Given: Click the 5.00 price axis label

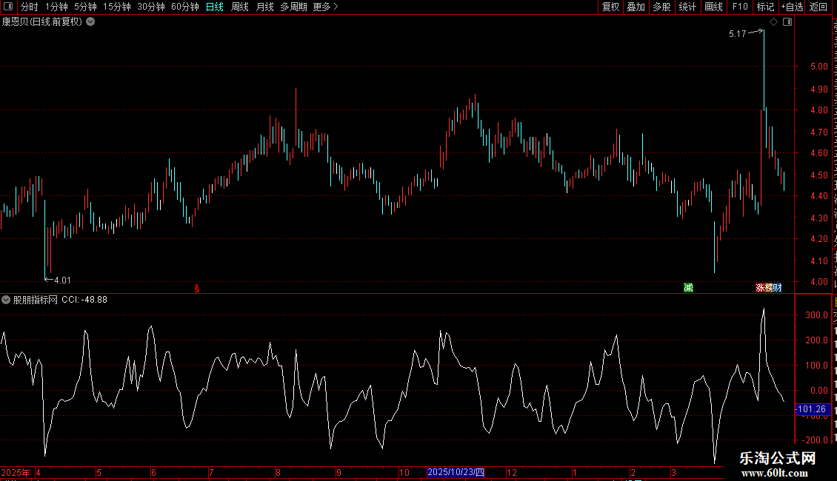Looking at the screenshot, I should tap(818, 67).
